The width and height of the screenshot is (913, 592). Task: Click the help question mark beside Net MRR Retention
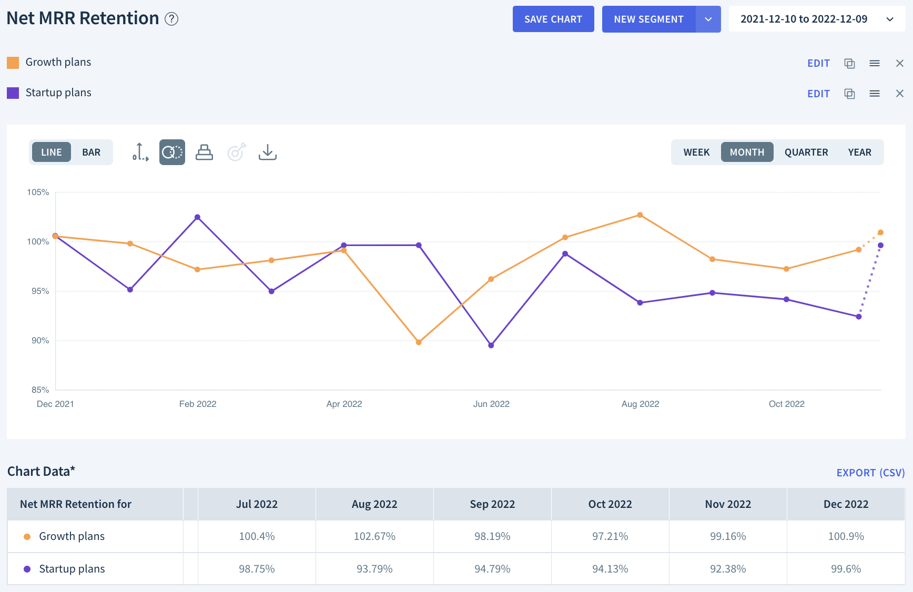pyautogui.click(x=171, y=19)
